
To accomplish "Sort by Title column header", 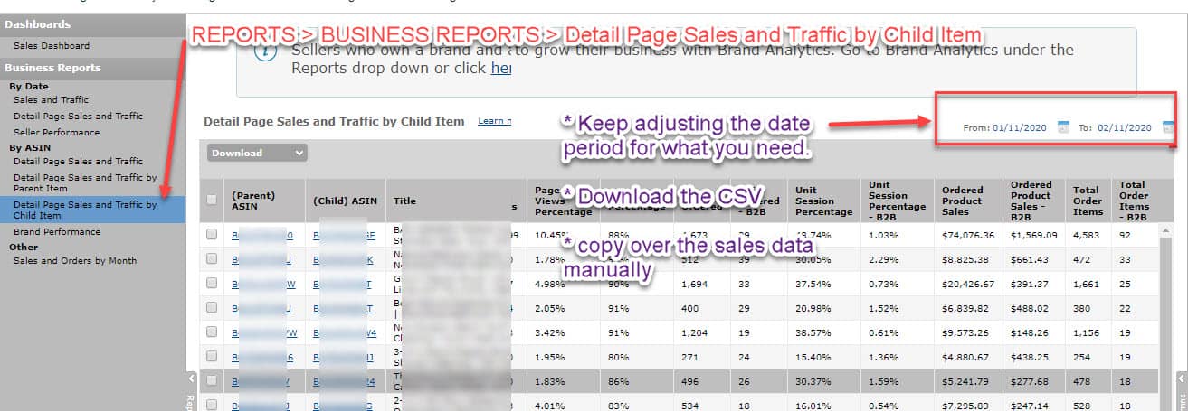I will pyautogui.click(x=404, y=201).
